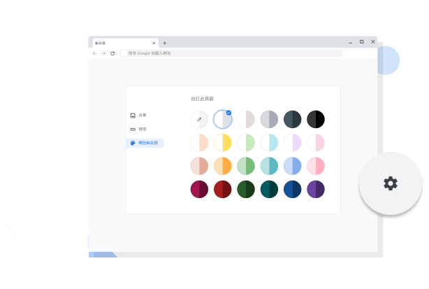
Task: Click the back navigation arrow
Action: tap(95, 53)
